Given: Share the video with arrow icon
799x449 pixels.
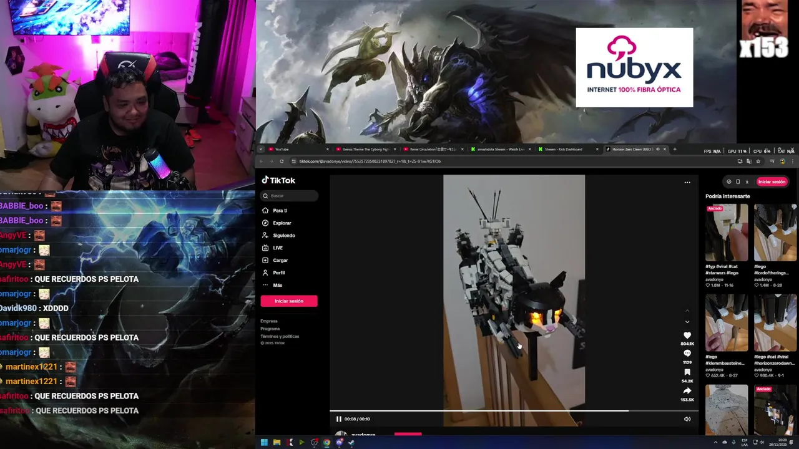Looking at the screenshot, I should point(687,391).
